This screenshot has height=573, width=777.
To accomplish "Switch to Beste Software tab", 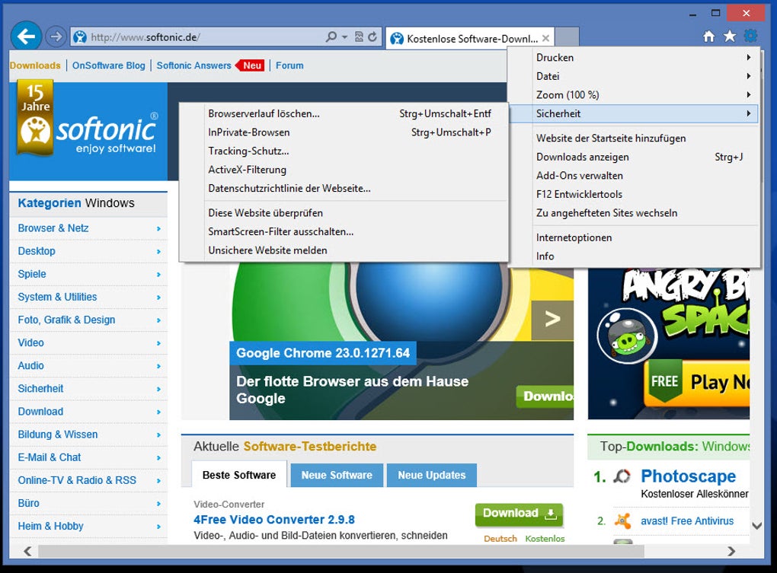I will (239, 475).
